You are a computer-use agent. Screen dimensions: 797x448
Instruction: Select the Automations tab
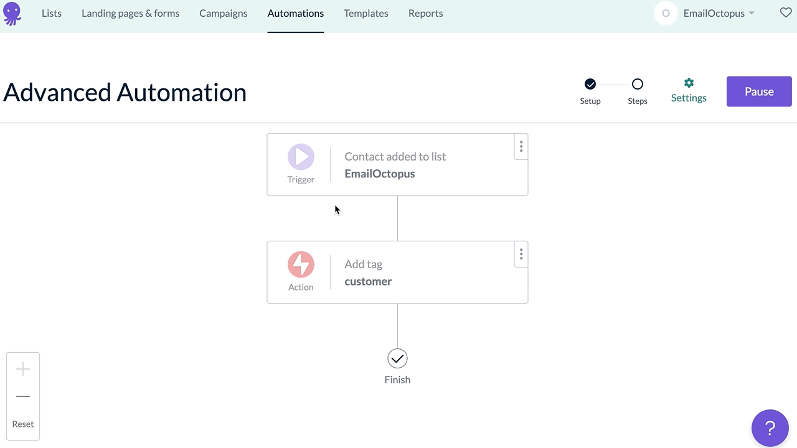(x=296, y=13)
